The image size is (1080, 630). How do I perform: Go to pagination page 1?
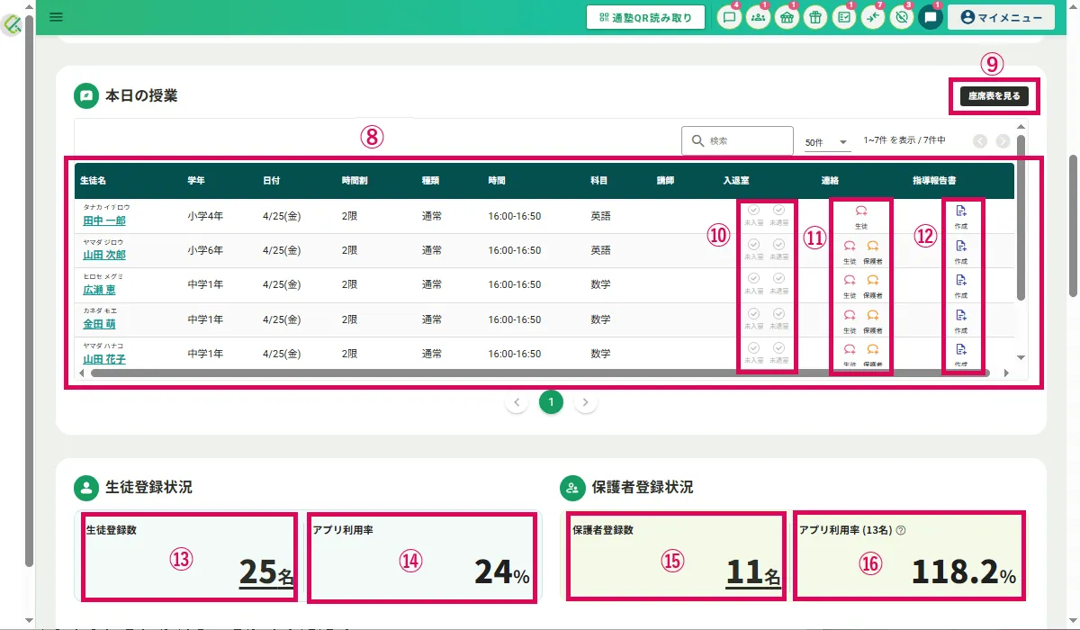[x=551, y=401]
